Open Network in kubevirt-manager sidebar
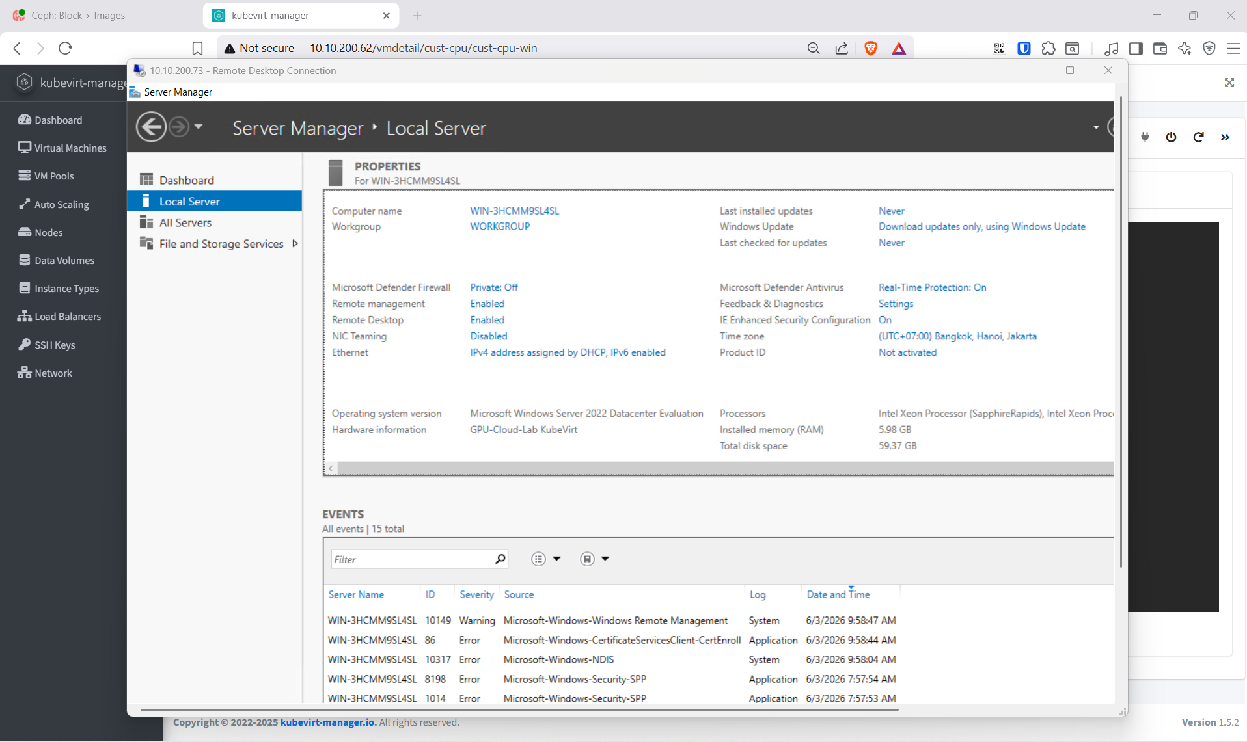 pos(45,373)
